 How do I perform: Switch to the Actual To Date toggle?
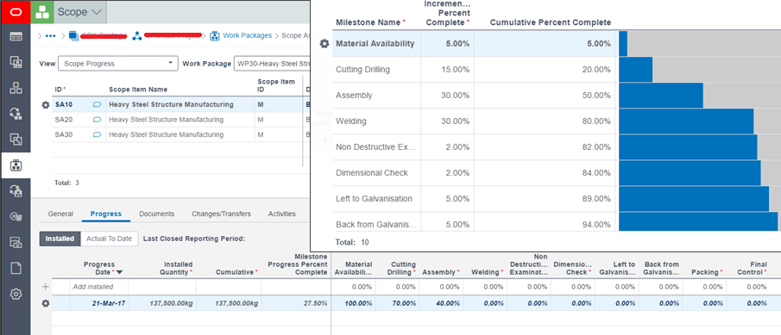coord(109,239)
